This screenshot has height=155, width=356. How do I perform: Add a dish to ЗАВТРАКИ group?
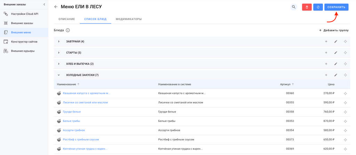click(x=326, y=42)
